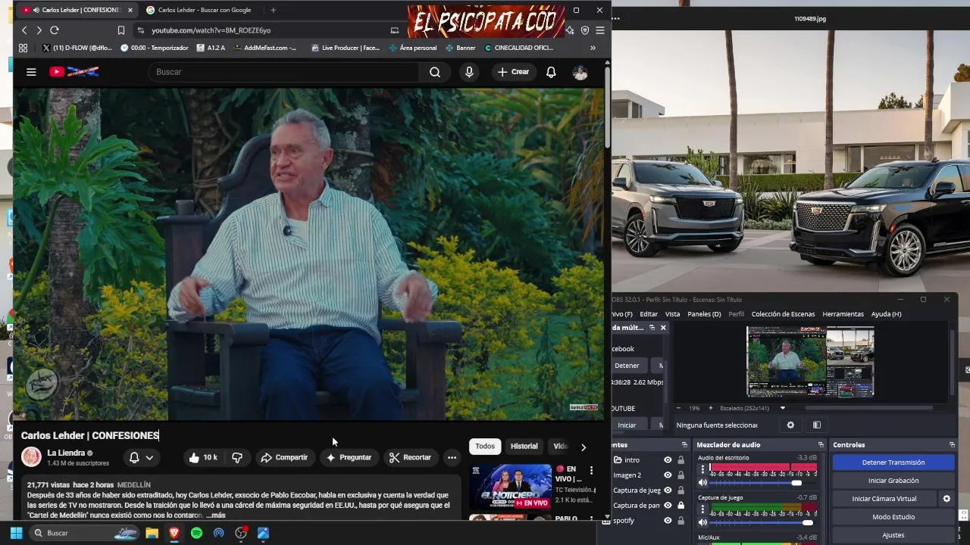Viewport: 970px width, 545px height.
Task: Open the browser apps grid icon
Action: 23,48
